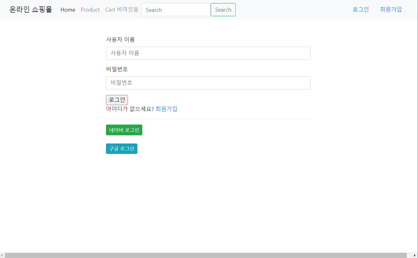Click the green outlined Search button

[223, 10]
